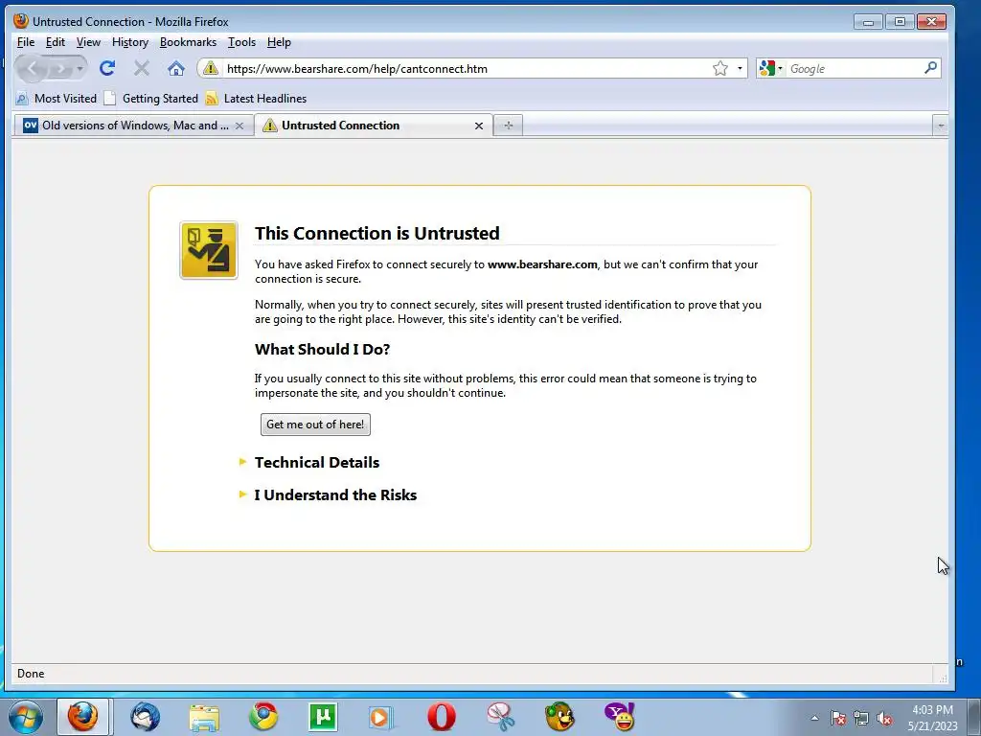Viewport: 981px width, 736px height.
Task: Click Get me out of here! button
Action: pyautogui.click(x=315, y=425)
